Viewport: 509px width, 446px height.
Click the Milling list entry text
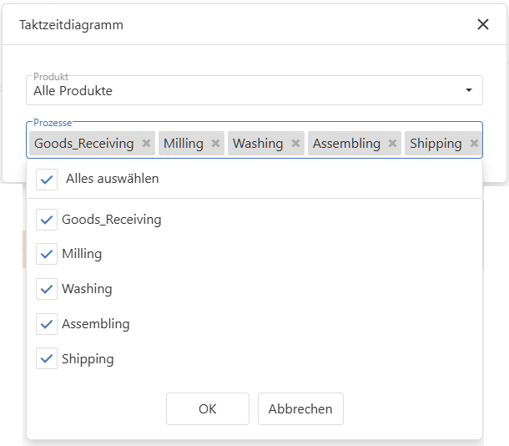coord(82,254)
